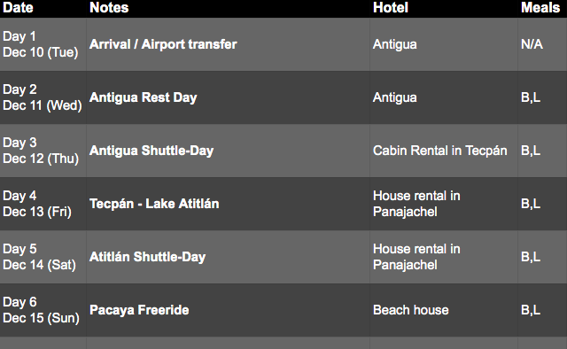Click the Date column header
Viewport: 567px width, 349px height.
(x=18, y=8)
